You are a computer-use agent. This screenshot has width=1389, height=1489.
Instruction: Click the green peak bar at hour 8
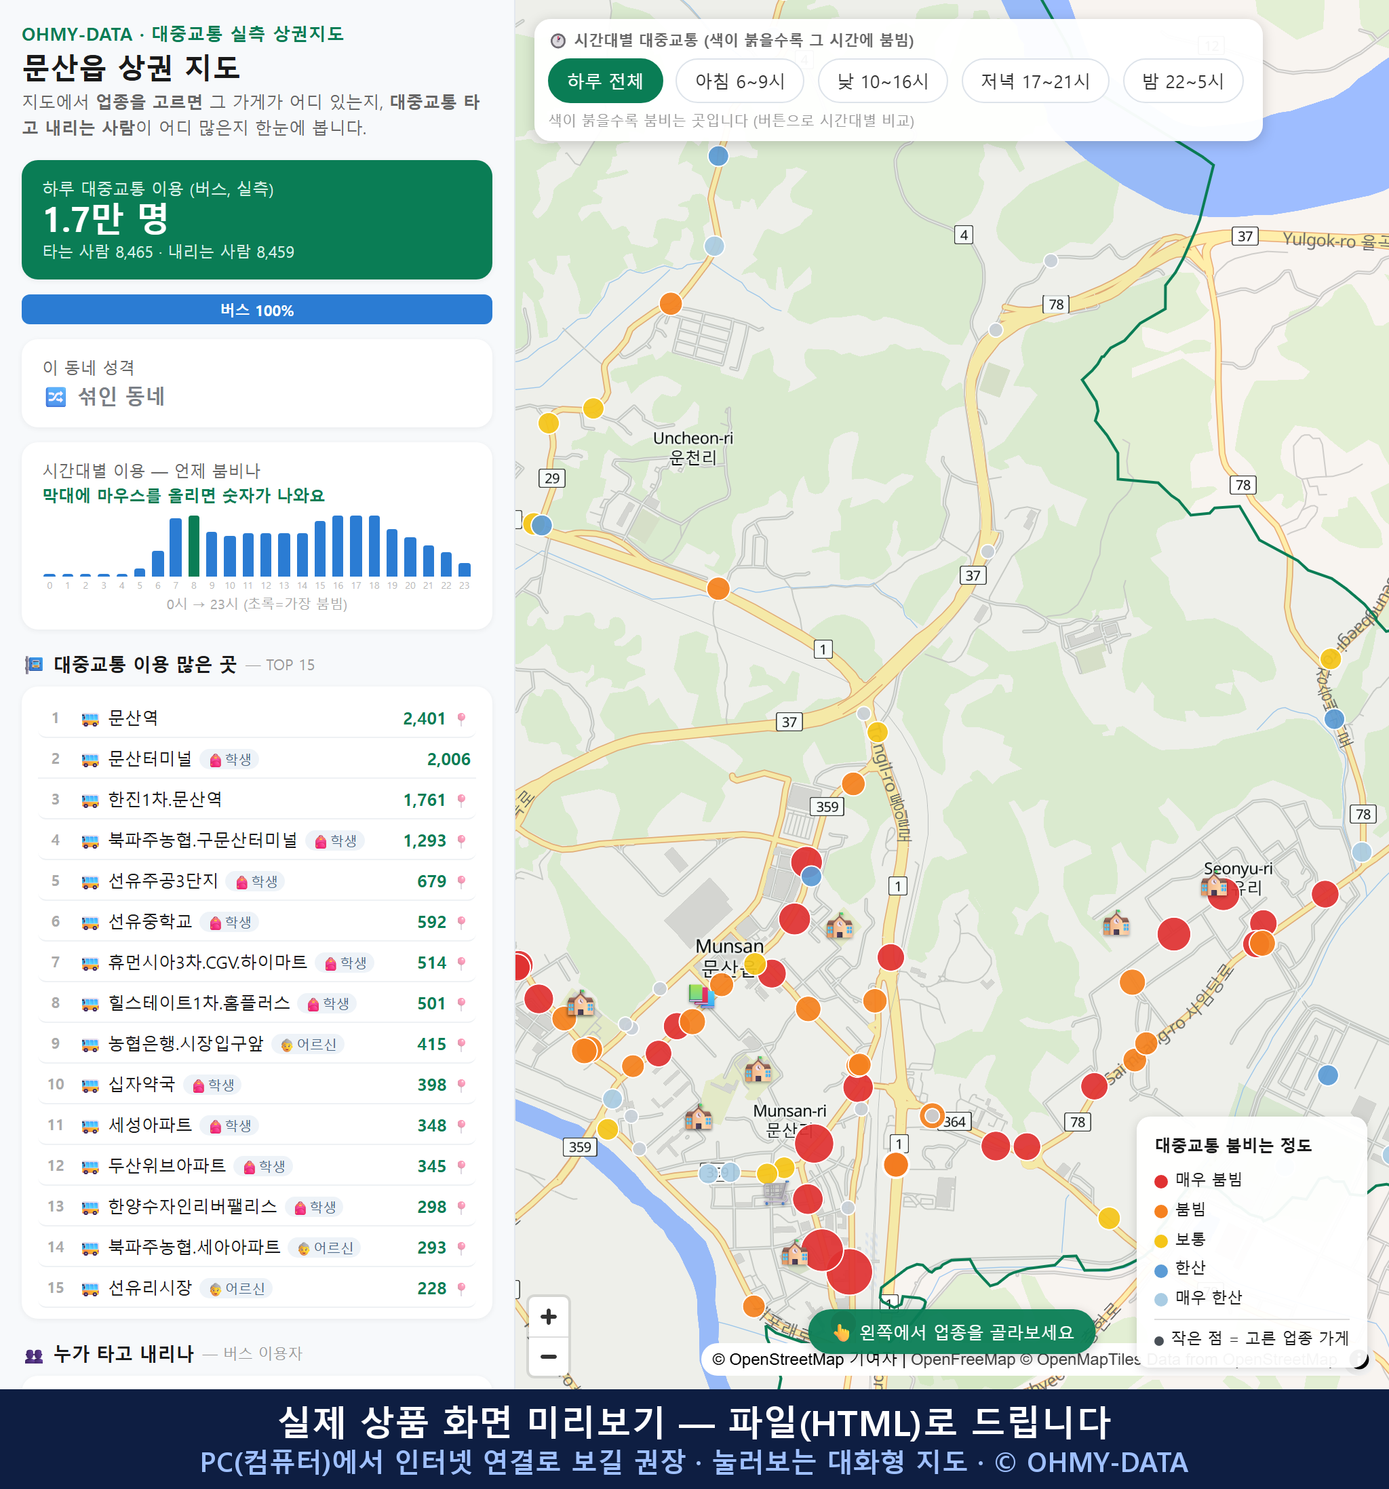coord(194,546)
